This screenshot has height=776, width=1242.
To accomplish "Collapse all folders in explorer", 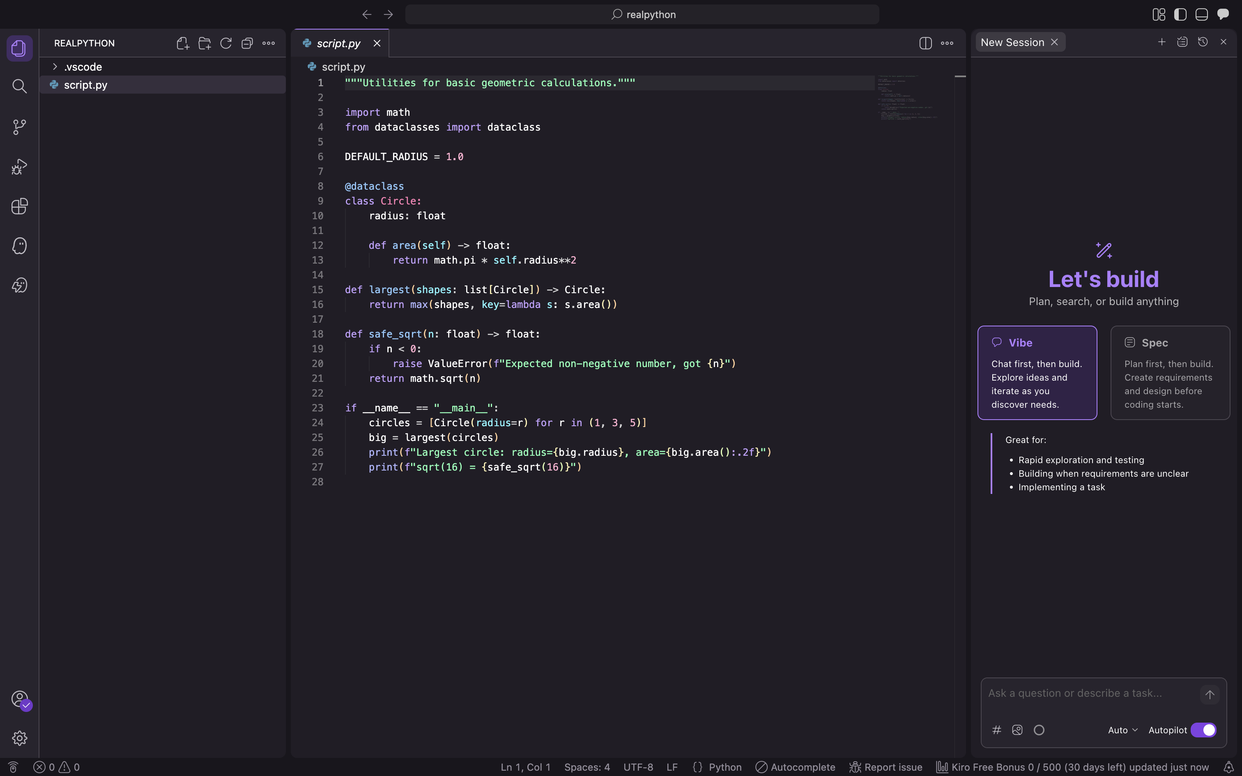I will 247,43.
